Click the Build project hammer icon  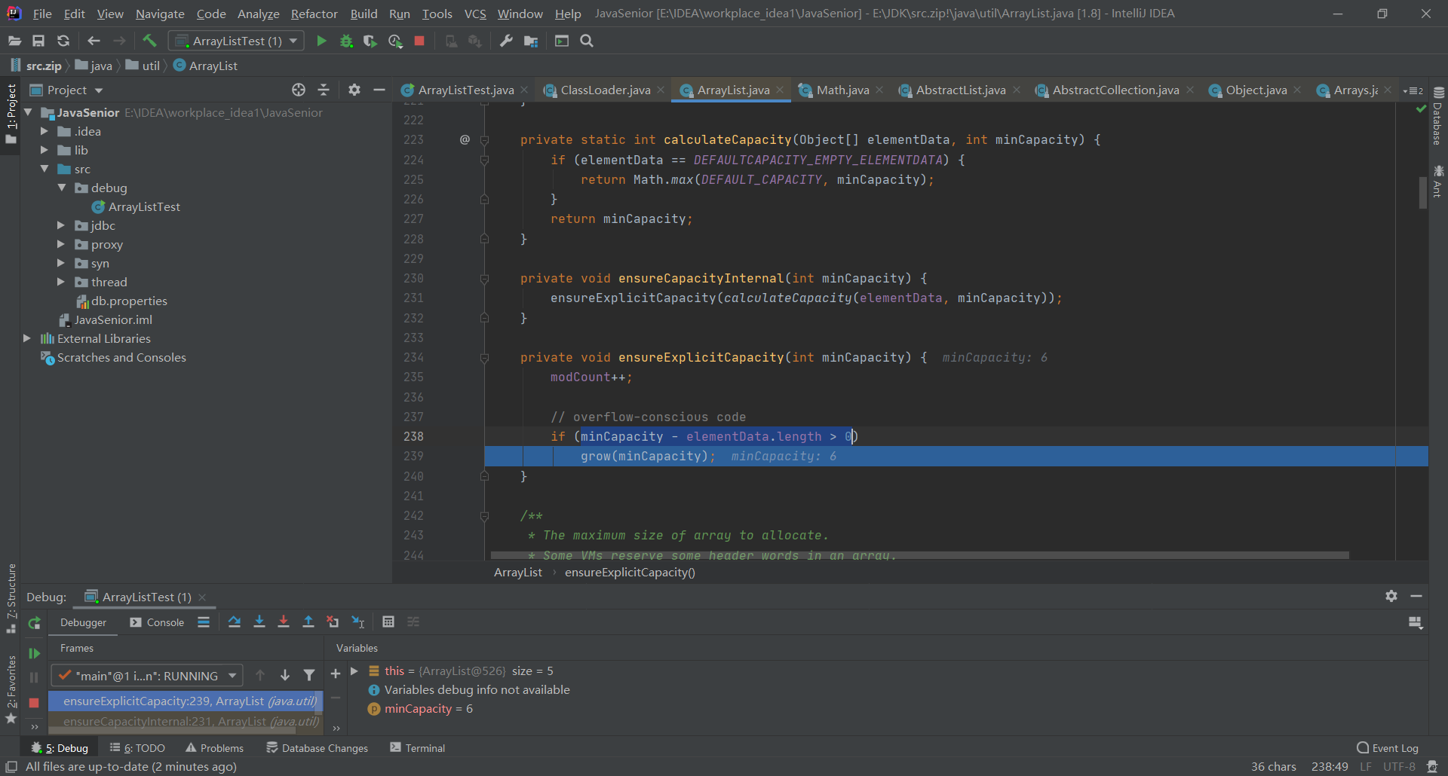[x=149, y=41]
